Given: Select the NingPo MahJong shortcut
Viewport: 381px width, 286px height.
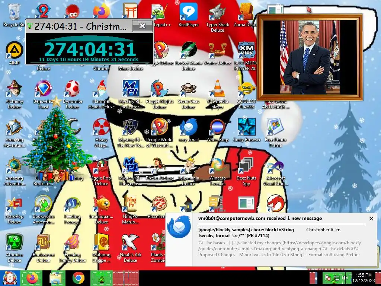Looking at the screenshot, I should tap(131, 210).
